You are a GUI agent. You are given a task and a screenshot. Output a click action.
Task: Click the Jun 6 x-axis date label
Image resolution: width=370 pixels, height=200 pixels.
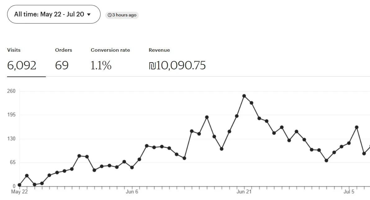pyautogui.click(x=132, y=192)
